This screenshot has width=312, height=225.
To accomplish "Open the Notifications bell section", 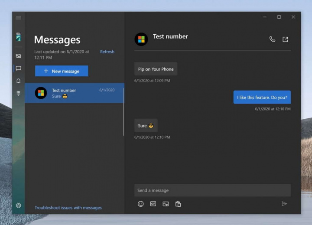I will [x=18, y=81].
